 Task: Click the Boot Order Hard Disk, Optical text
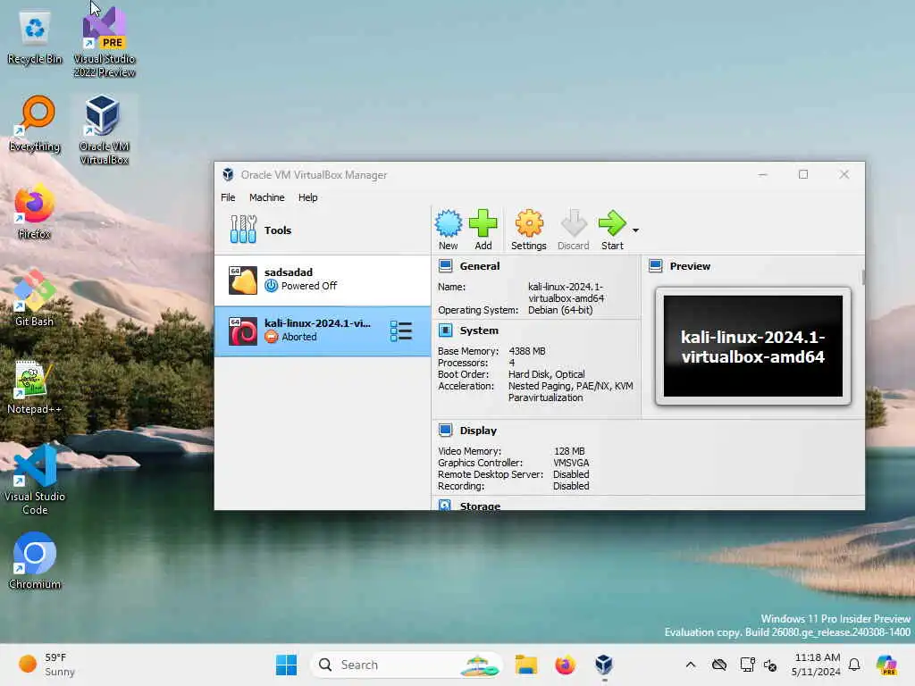coord(546,374)
